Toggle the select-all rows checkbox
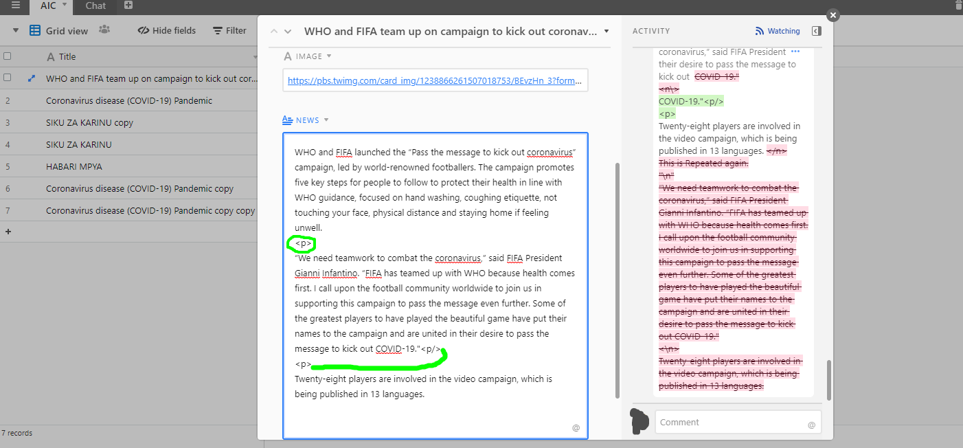The width and height of the screenshot is (963, 448). pyautogui.click(x=8, y=56)
